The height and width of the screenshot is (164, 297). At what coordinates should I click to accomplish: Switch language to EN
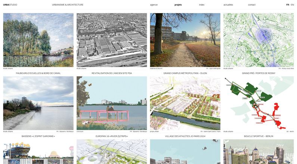(293, 5)
